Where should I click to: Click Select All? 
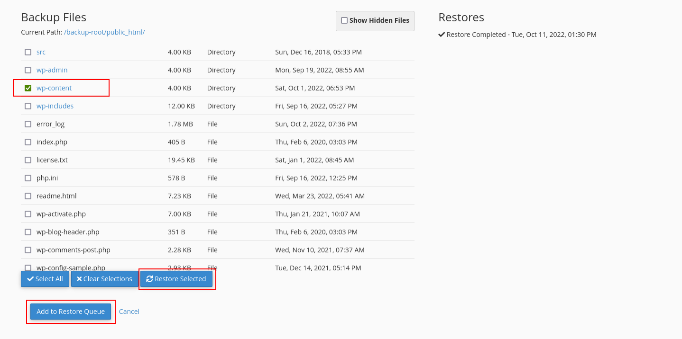(x=45, y=279)
